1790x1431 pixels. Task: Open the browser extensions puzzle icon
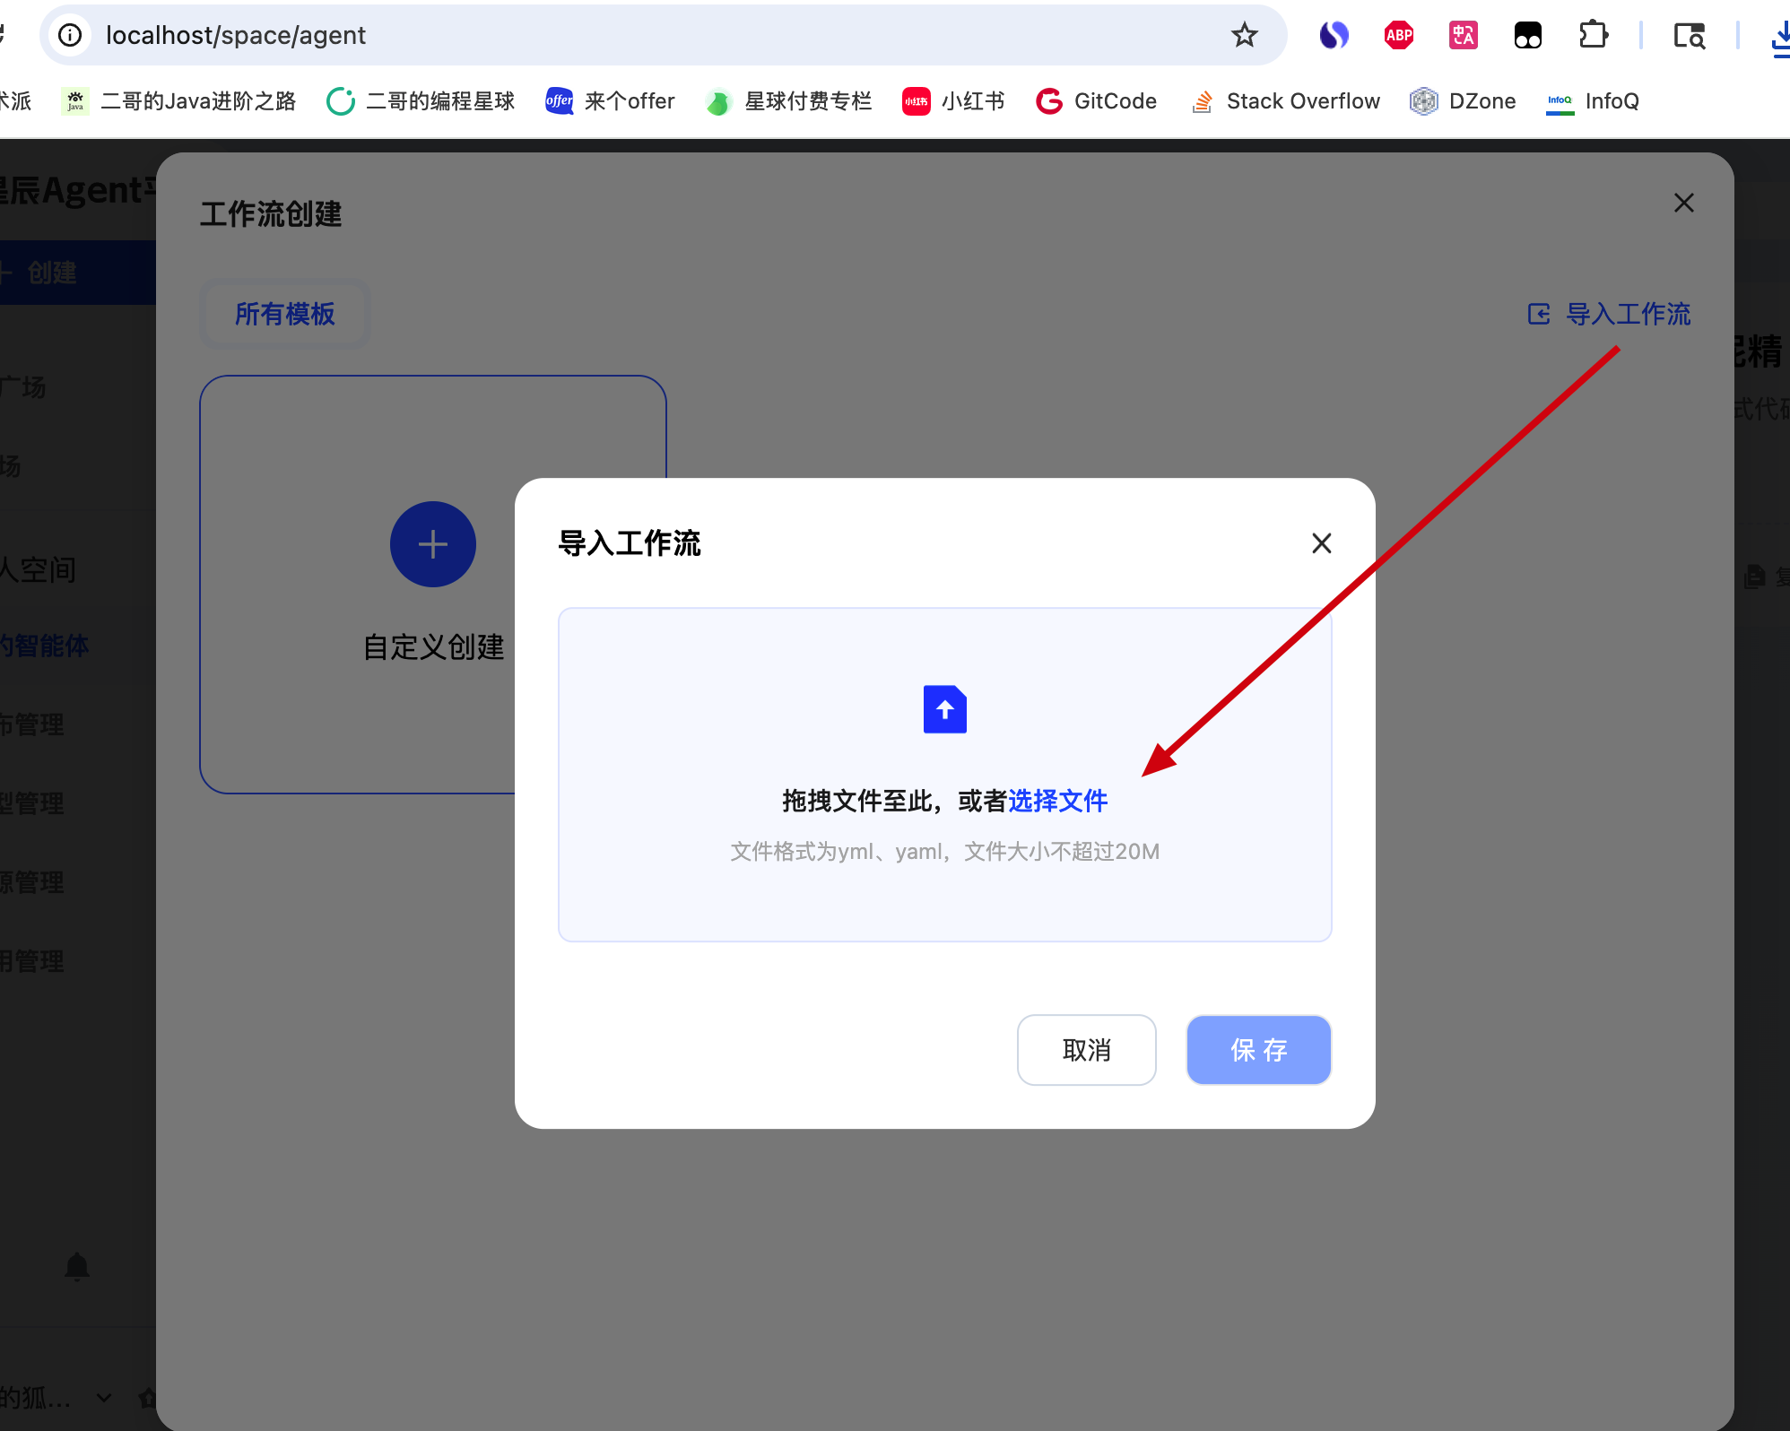(x=1593, y=36)
